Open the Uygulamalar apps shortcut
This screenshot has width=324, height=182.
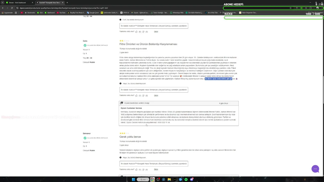7,13
